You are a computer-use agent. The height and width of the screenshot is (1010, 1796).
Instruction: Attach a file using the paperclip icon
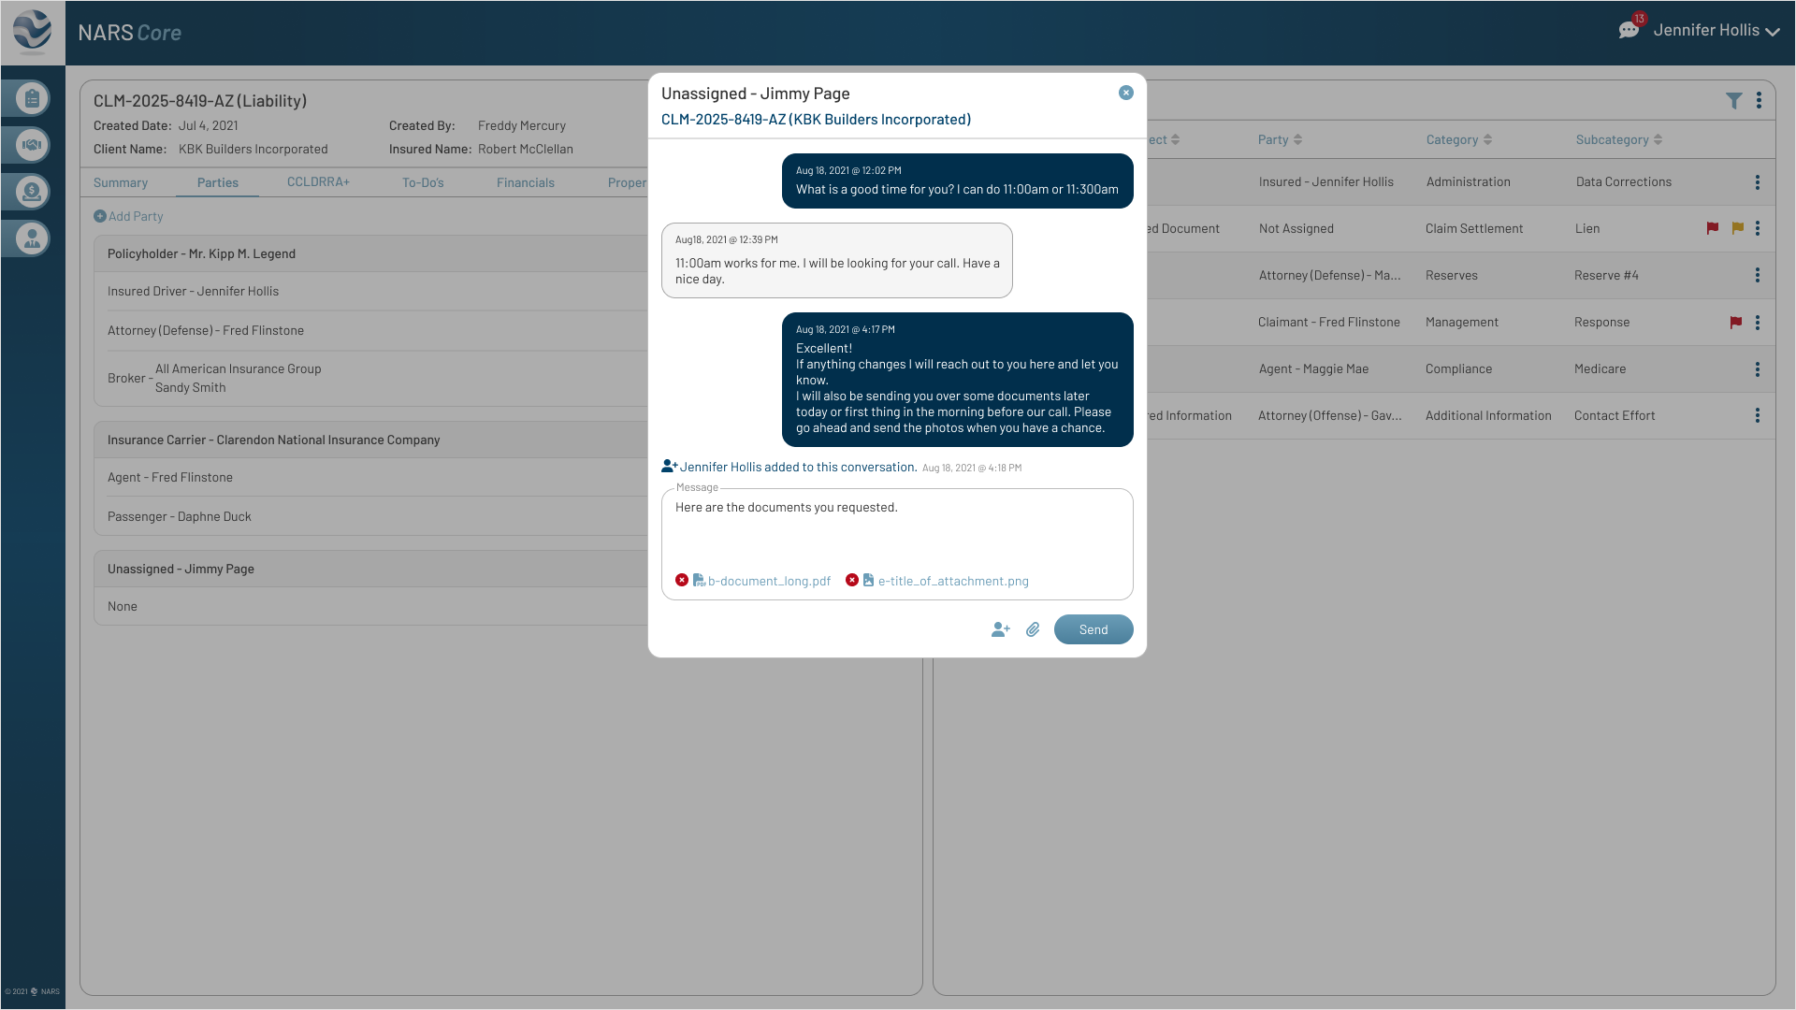(x=1033, y=629)
